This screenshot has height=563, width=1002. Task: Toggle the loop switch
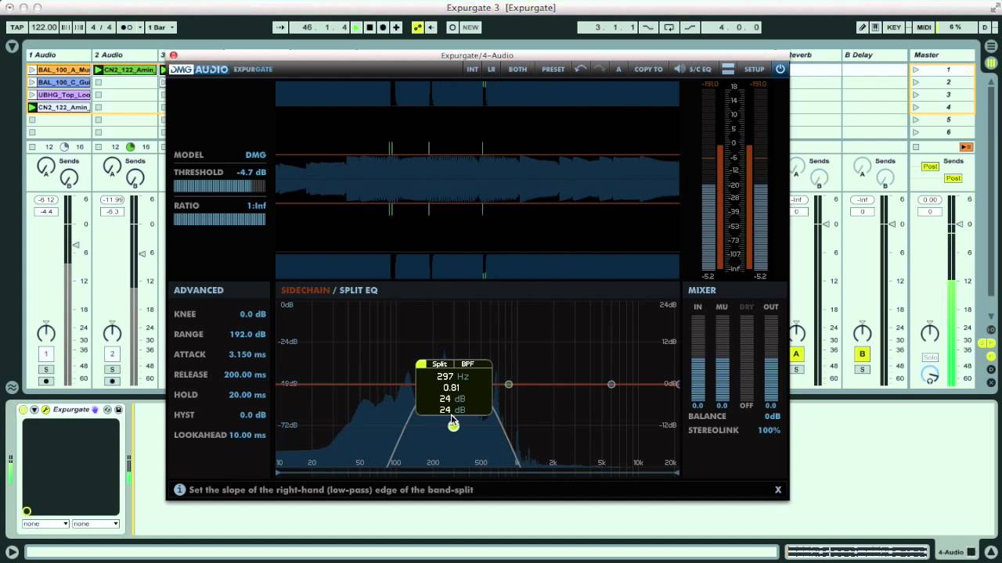point(669,27)
